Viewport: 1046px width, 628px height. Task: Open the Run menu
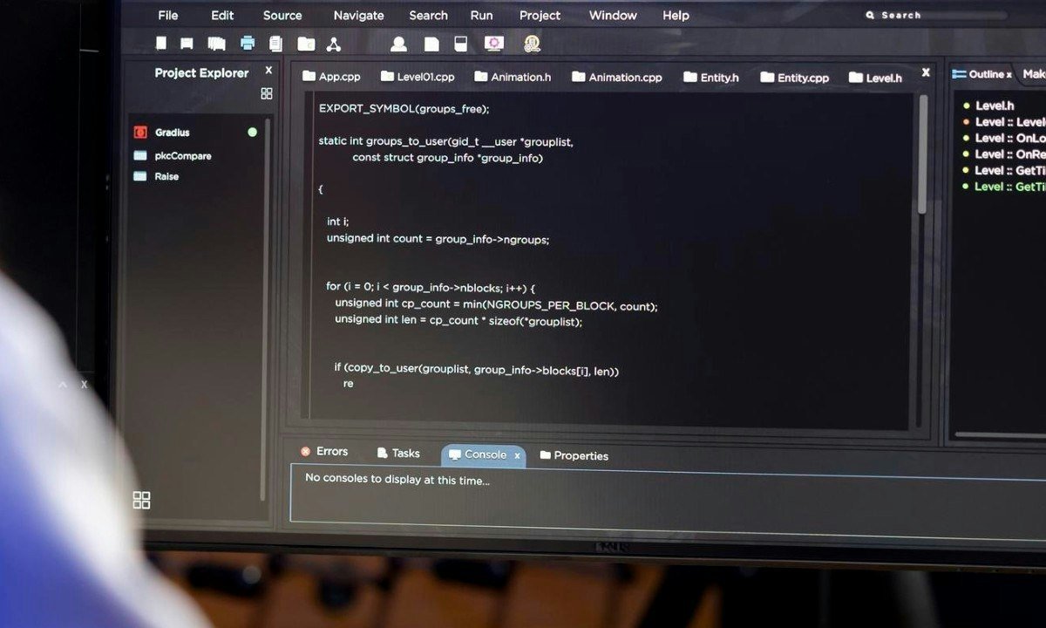(x=481, y=15)
